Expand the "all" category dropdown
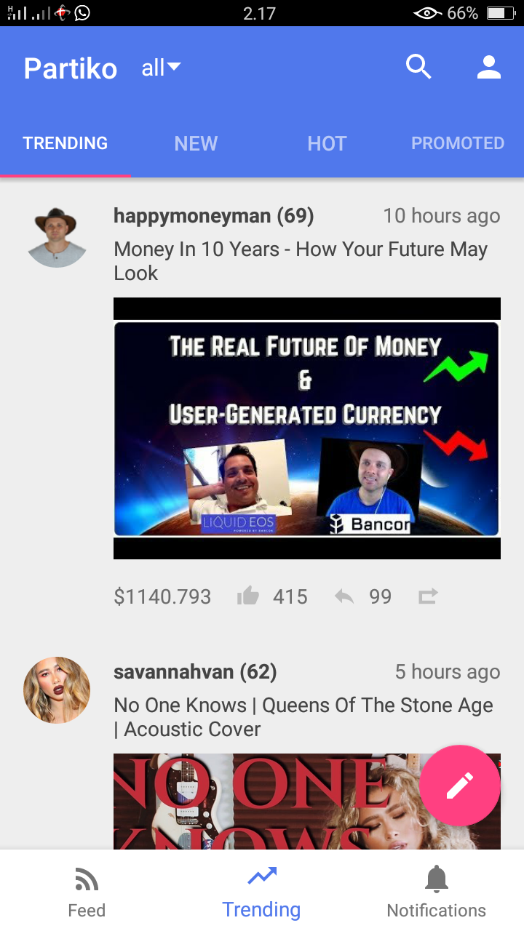The height and width of the screenshot is (931, 524). coord(161,68)
